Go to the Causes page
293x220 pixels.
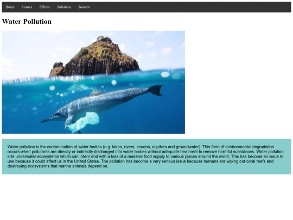[x=27, y=7]
